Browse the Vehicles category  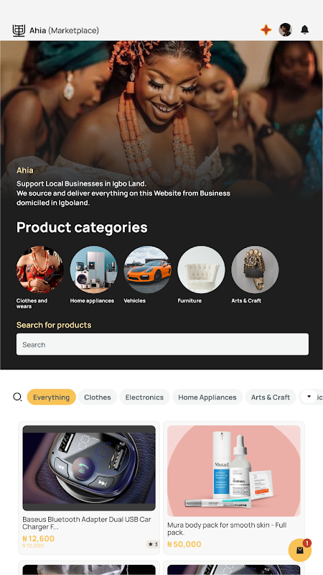[x=148, y=270]
